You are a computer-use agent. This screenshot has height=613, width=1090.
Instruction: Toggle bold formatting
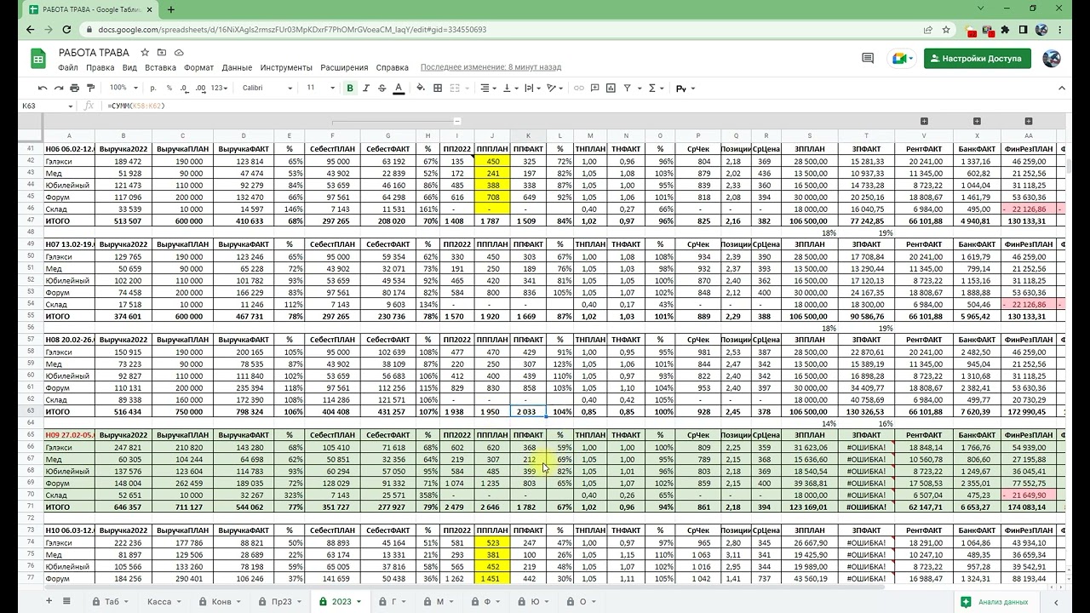coord(350,88)
